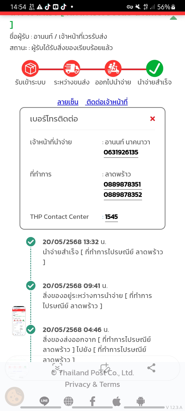
Task: Call delivery officer number 0631926135
Action: pyautogui.click(x=121, y=152)
